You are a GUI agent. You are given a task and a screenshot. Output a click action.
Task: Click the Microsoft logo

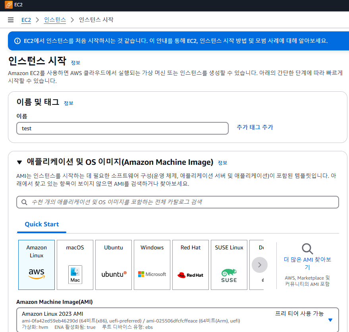pos(152,274)
